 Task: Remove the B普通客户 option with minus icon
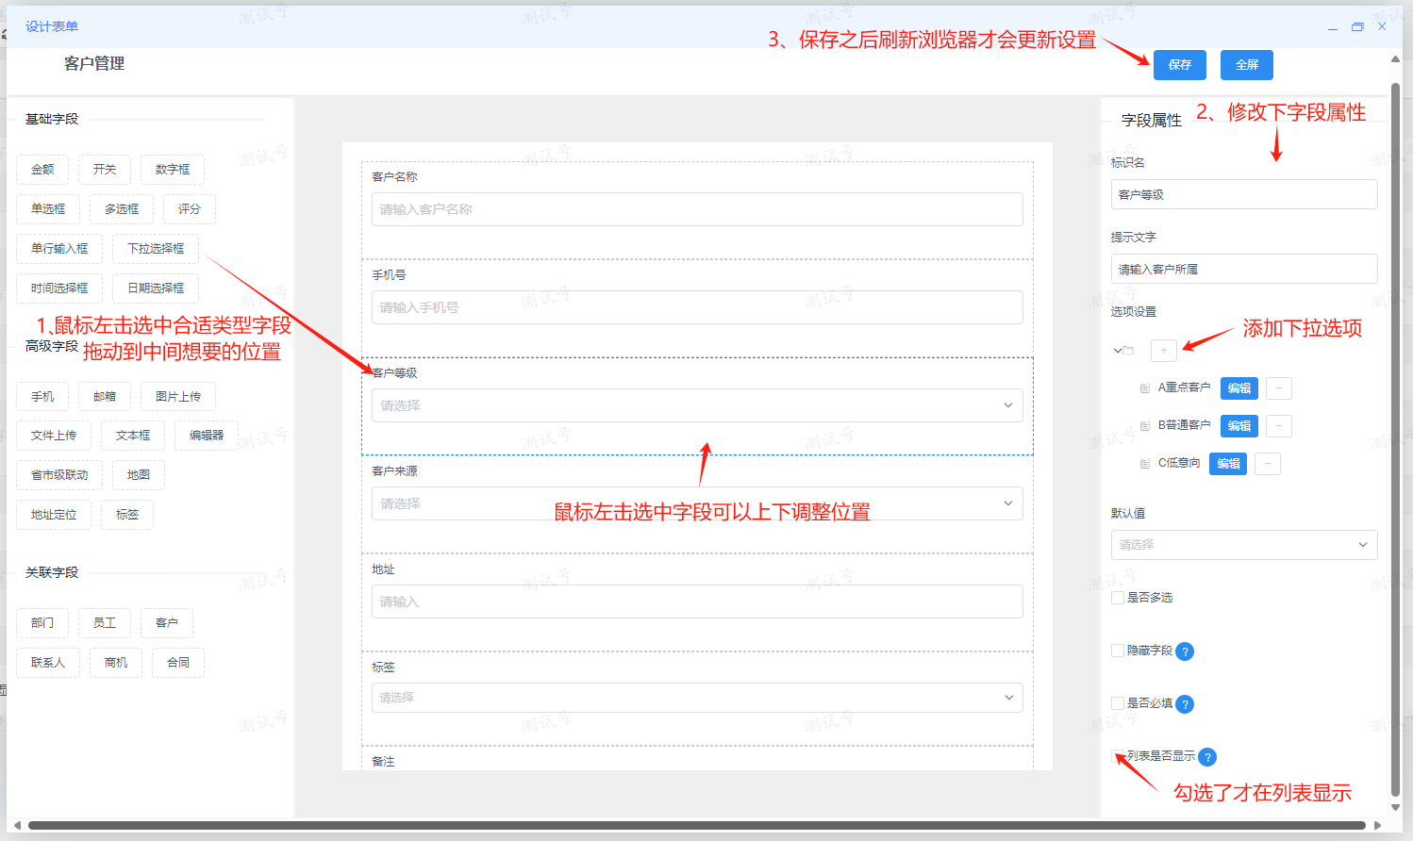pyautogui.click(x=1278, y=426)
